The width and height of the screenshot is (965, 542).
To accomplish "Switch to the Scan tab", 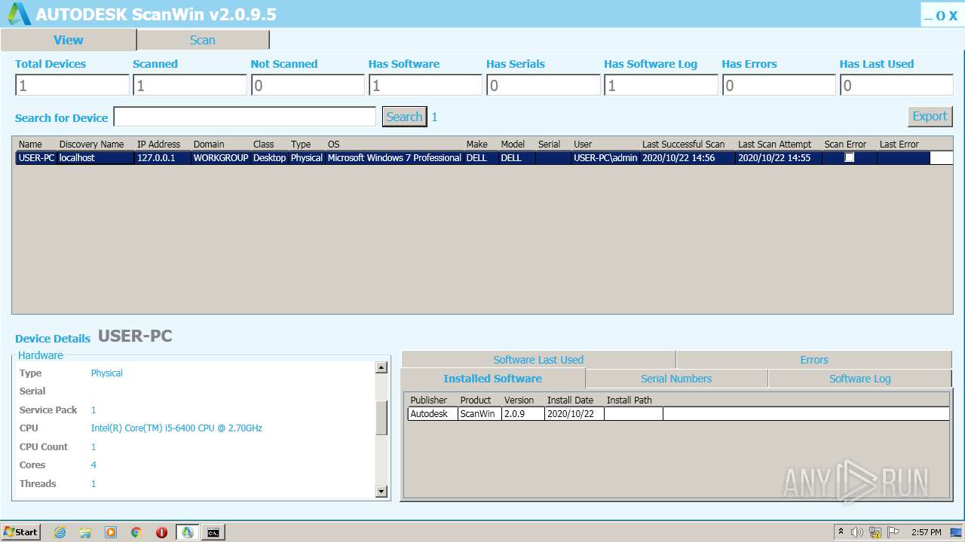I will click(x=203, y=40).
